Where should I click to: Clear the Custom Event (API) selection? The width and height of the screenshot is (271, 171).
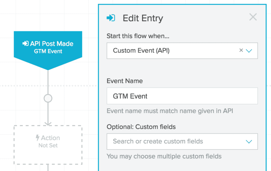pyautogui.click(x=241, y=51)
